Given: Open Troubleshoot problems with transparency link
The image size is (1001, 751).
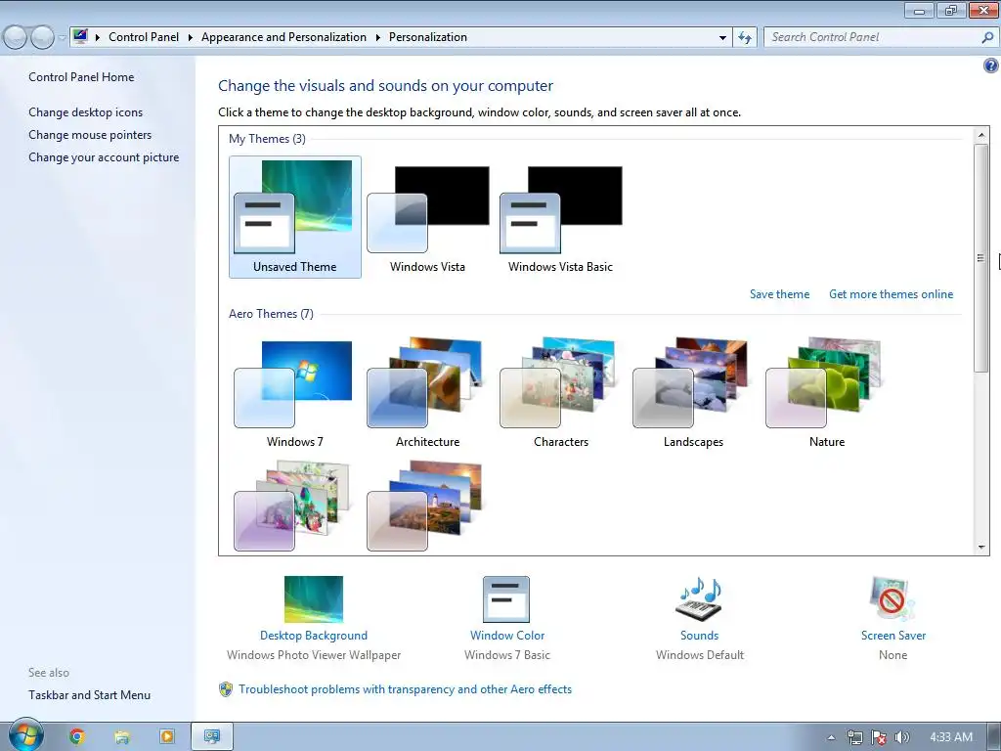Looking at the screenshot, I should [x=406, y=689].
